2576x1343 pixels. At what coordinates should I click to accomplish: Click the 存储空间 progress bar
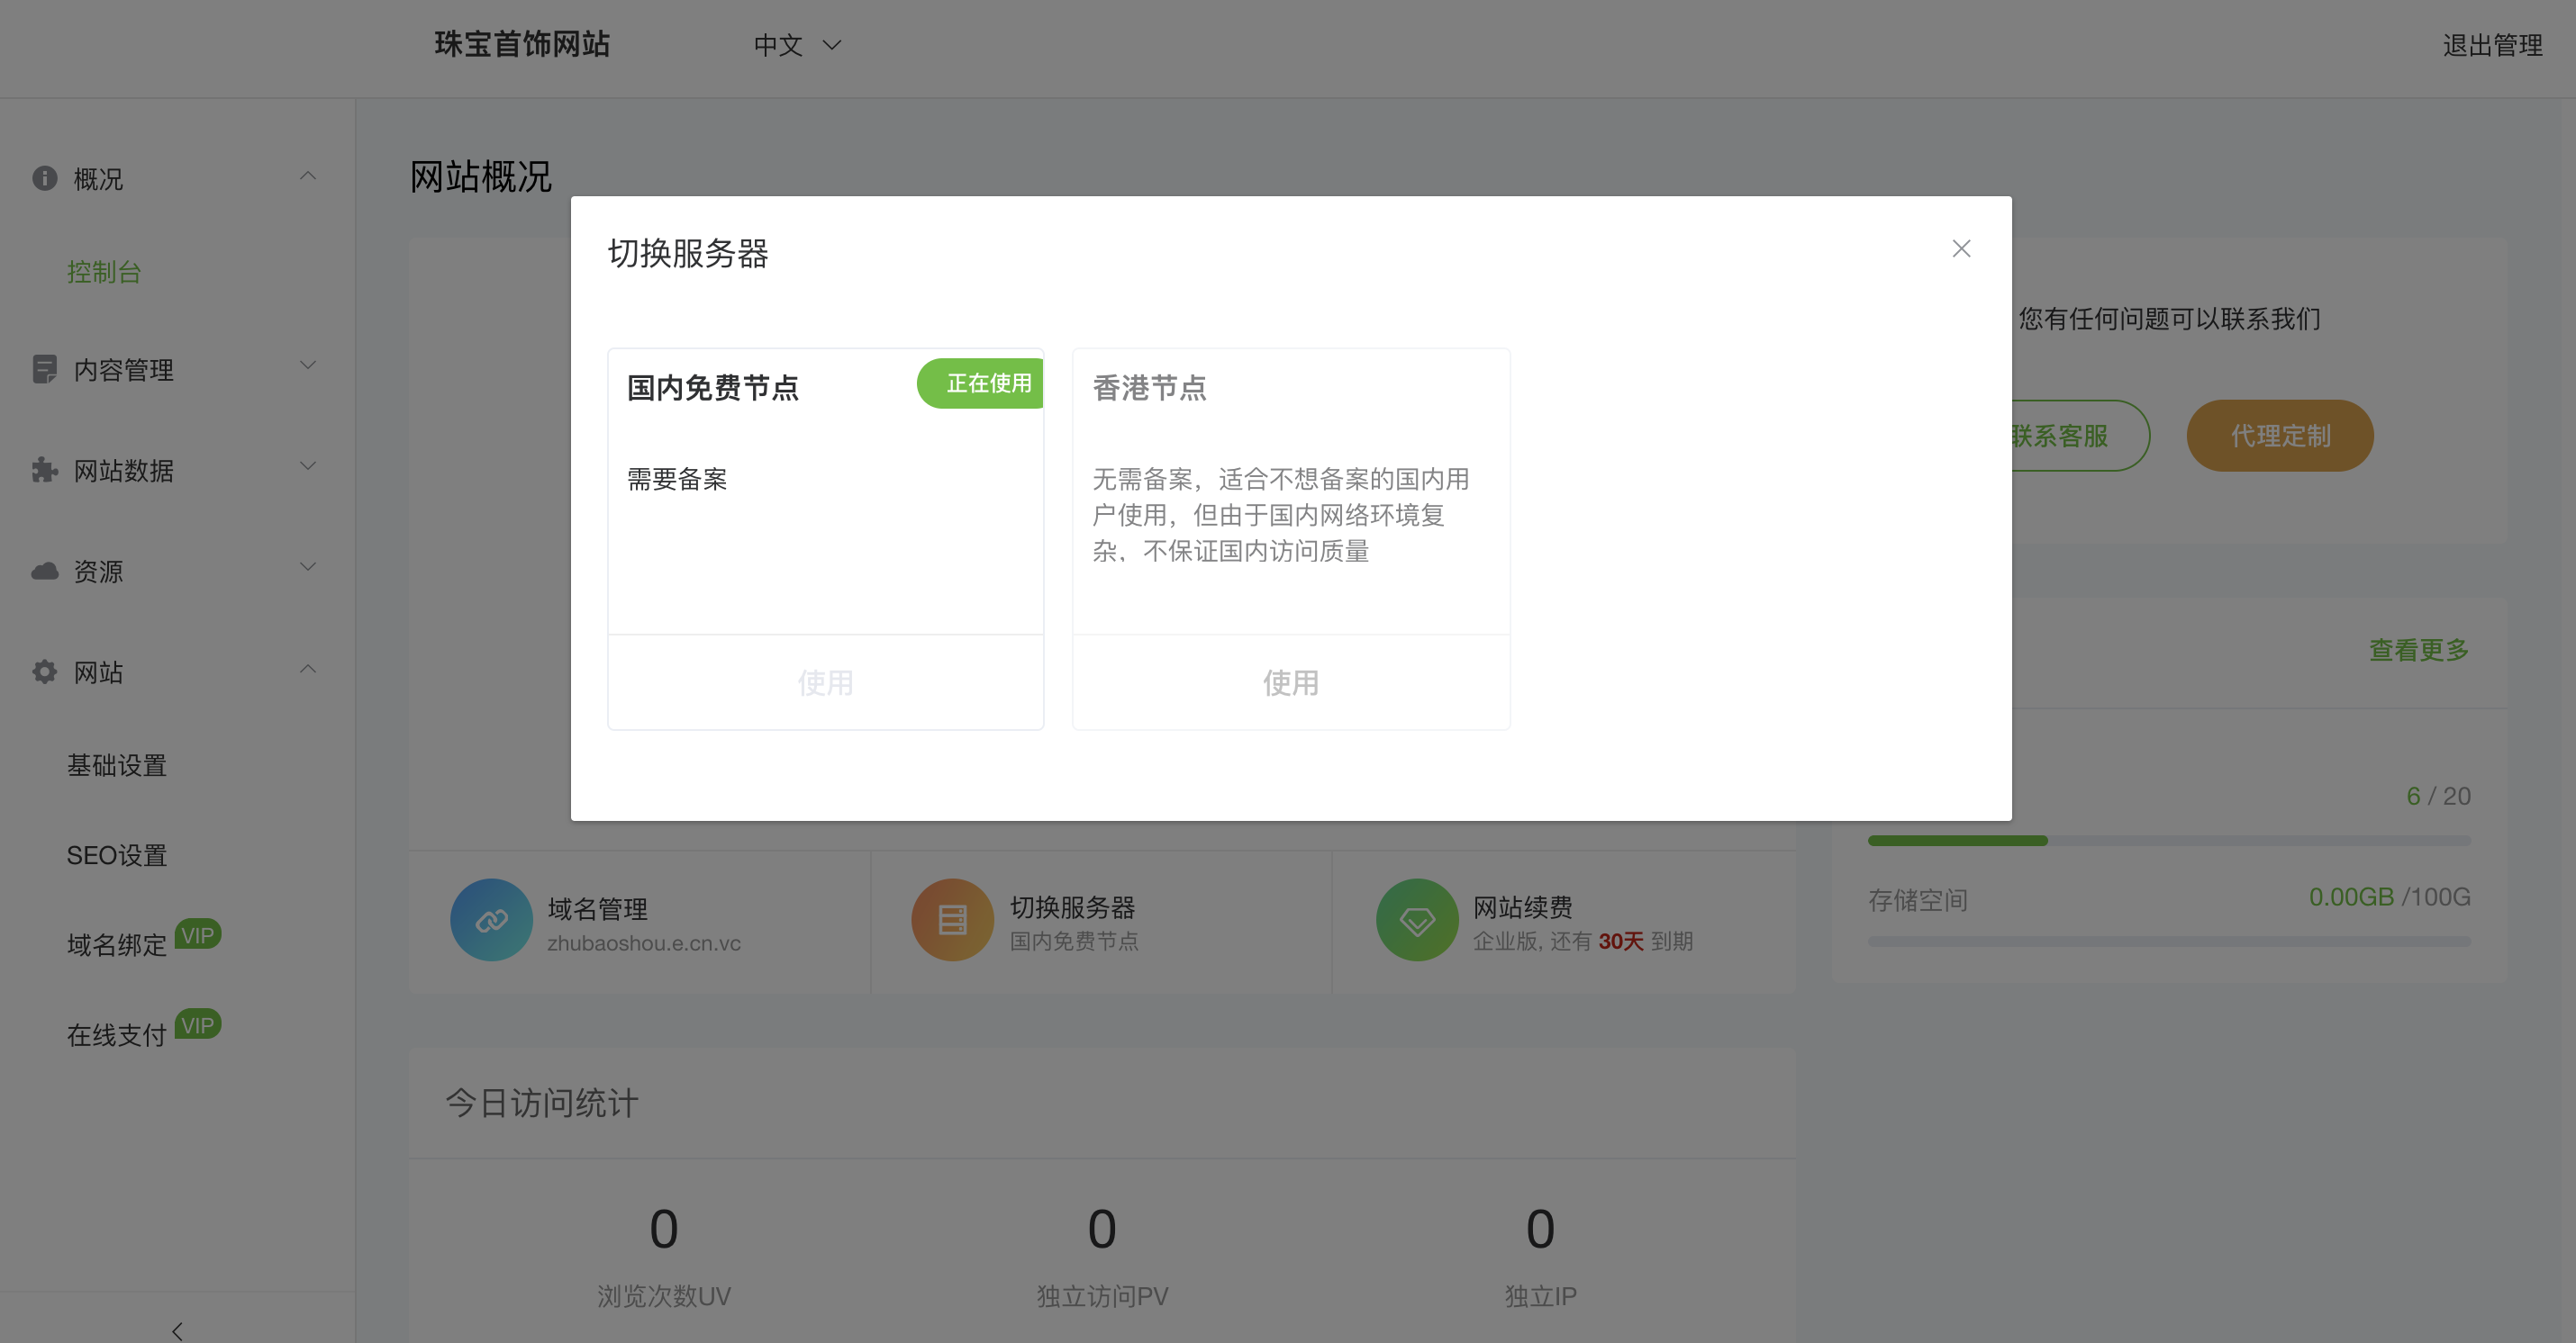tap(2169, 942)
